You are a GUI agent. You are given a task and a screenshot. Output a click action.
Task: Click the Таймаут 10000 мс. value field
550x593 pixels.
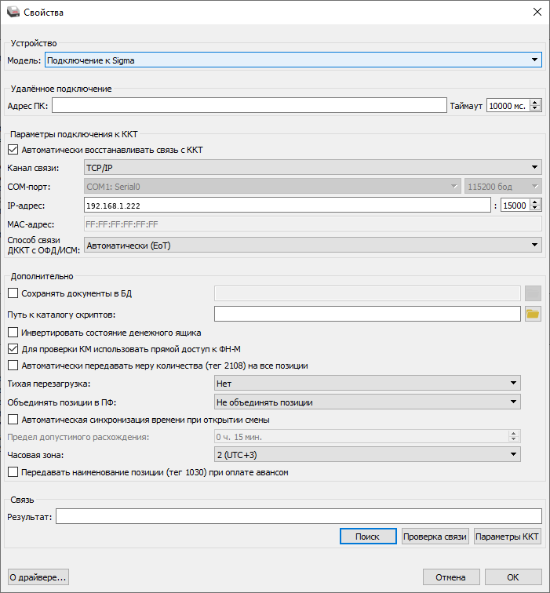(508, 106)
